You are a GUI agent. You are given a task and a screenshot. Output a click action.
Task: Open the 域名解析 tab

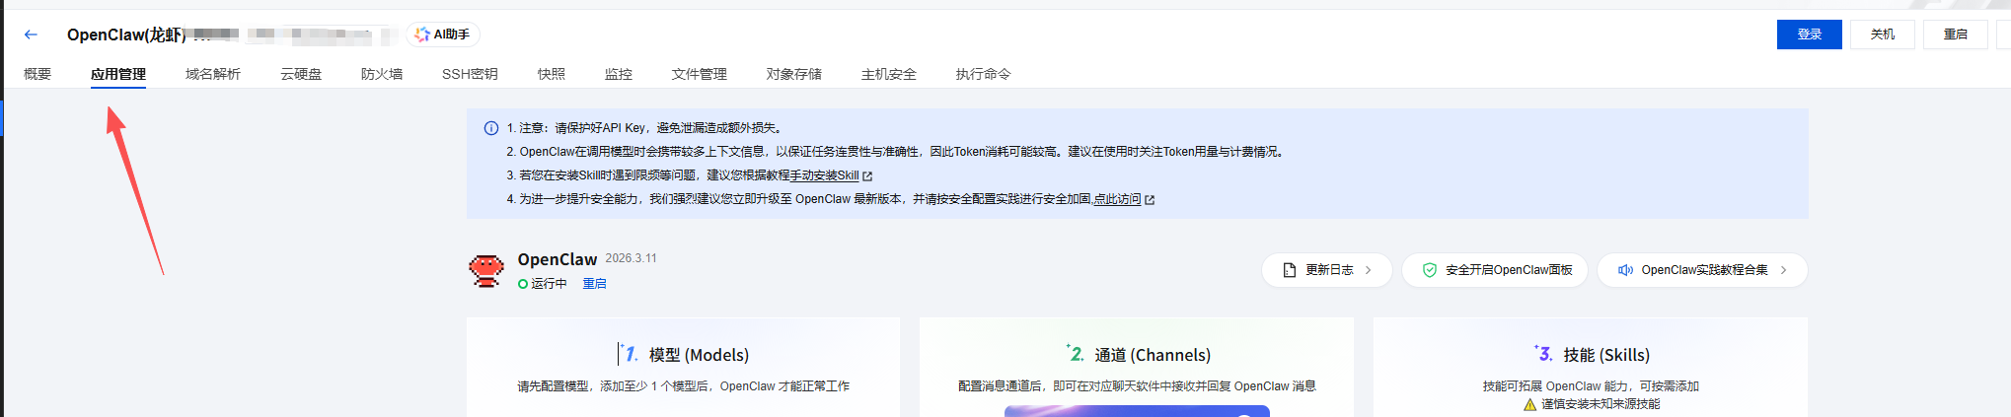click(x=213, y=74)
